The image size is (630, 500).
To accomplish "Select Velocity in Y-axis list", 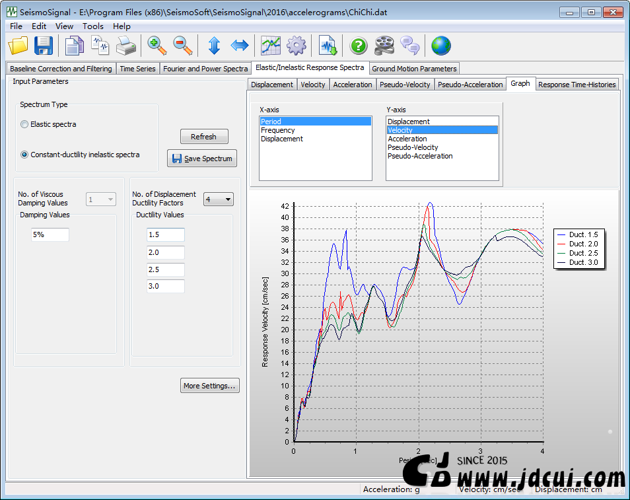I will [x=442, y=130].
